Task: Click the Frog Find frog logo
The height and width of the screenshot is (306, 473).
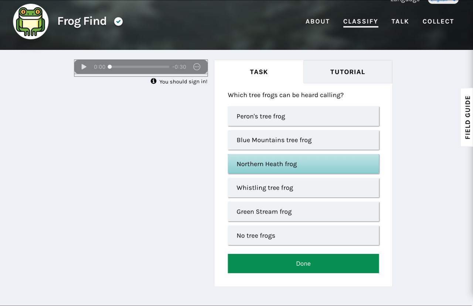Action: pyautogui.click(x=31, y=21)
